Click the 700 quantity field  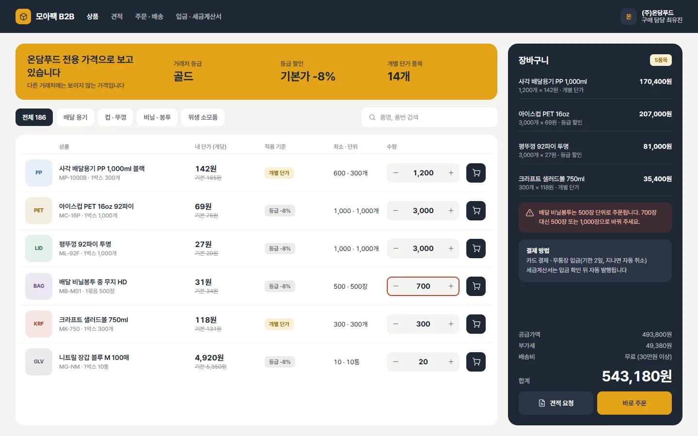tap(423, 286)
